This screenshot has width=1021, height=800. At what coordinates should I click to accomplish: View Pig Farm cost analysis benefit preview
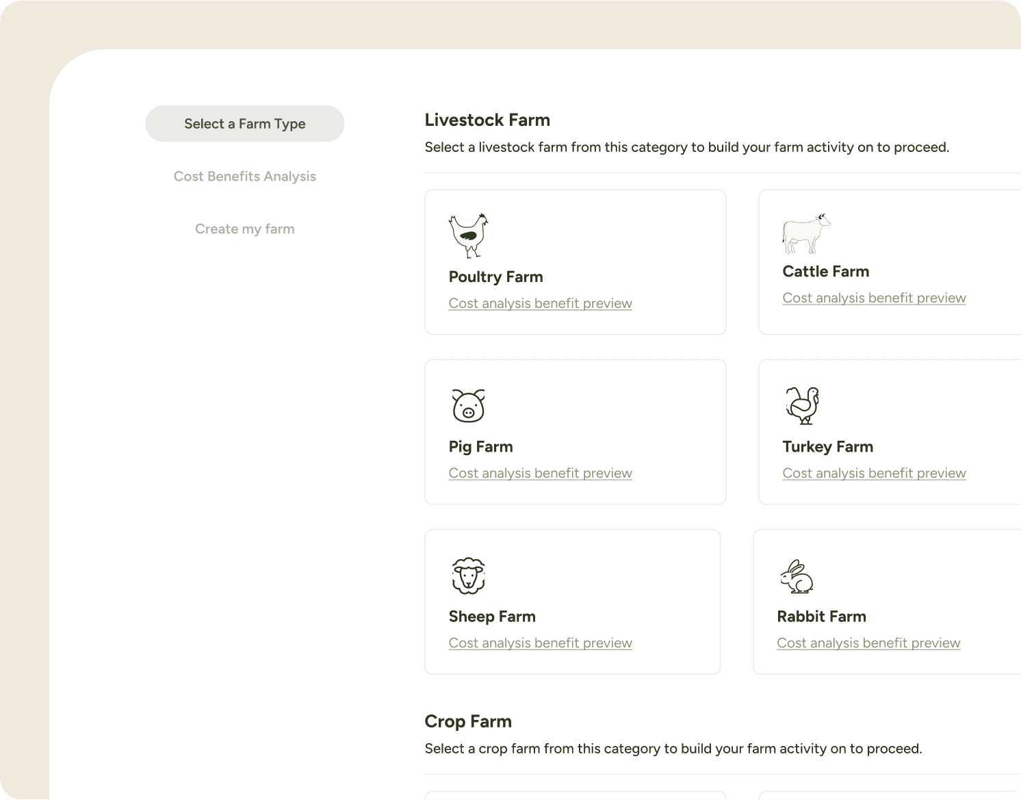(541, 473)
